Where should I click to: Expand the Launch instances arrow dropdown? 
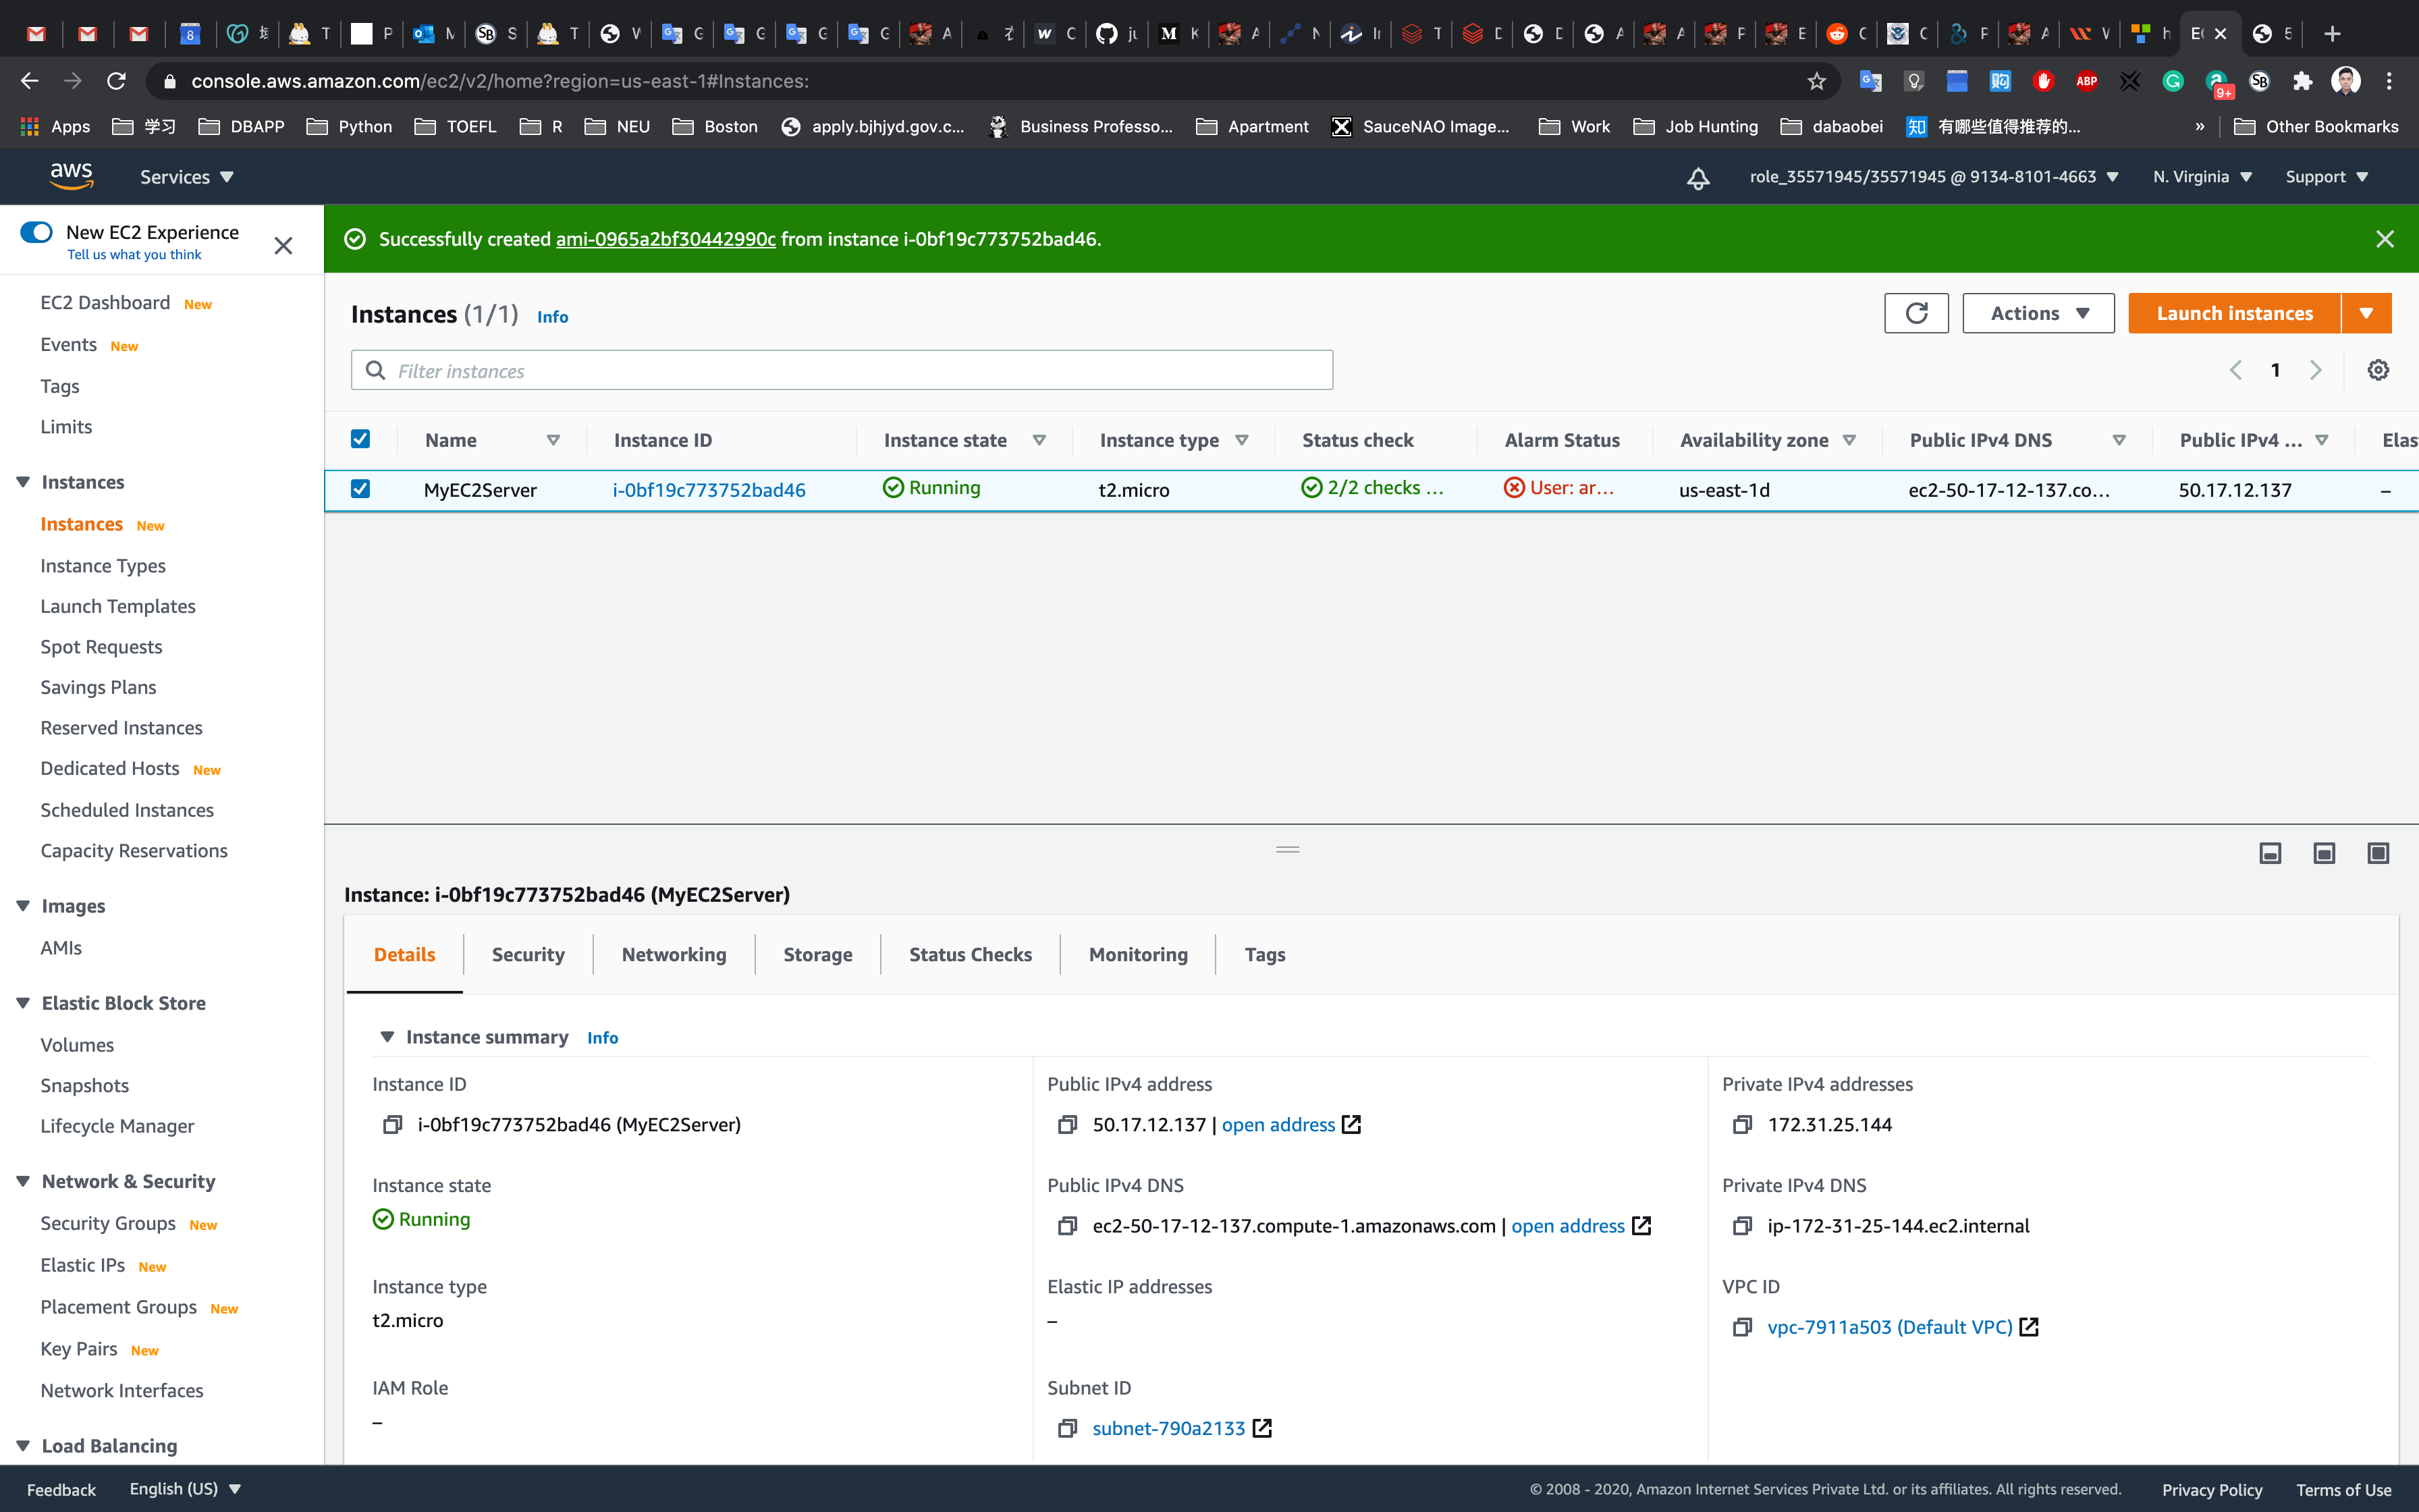pos(2365,313)
